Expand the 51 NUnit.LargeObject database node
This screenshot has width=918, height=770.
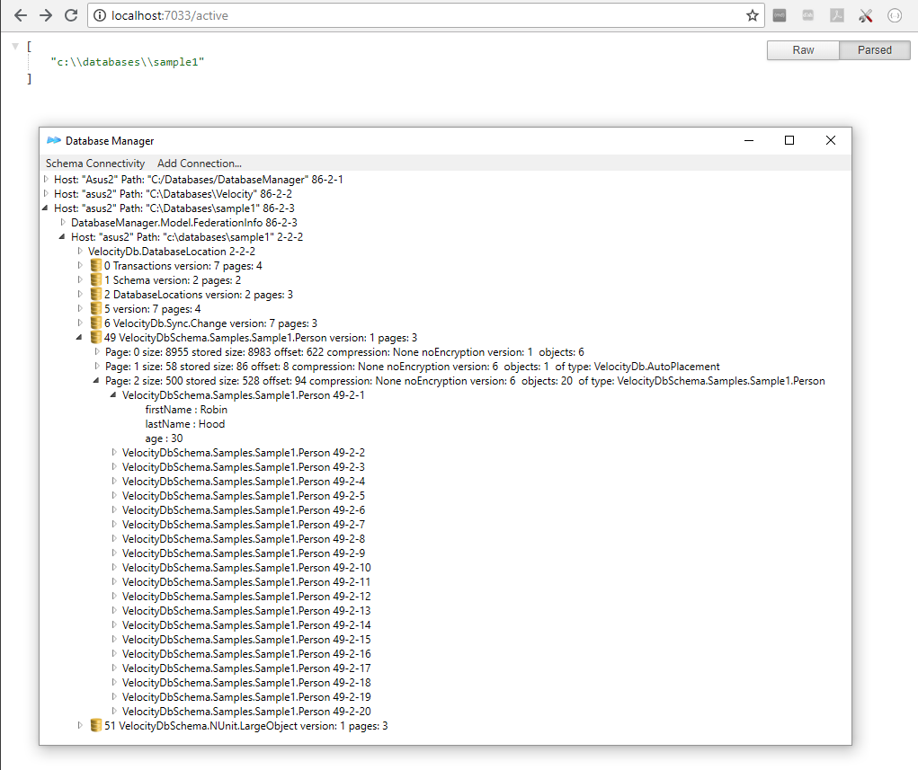point(80,726)
